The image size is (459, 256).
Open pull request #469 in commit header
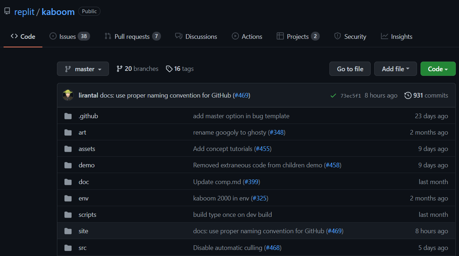click(241, 95)
